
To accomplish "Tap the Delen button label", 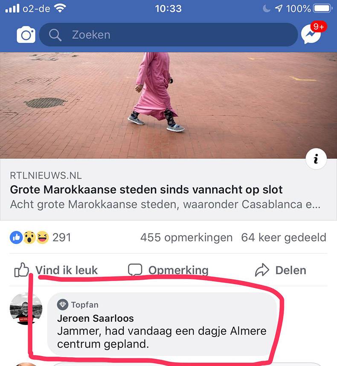I will [x=291, y=270].
